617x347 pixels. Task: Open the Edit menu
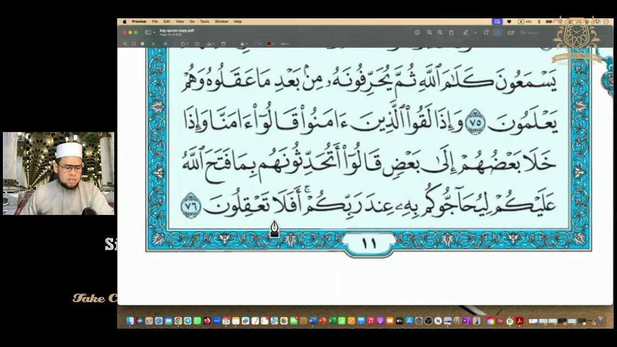coord(167,22)
